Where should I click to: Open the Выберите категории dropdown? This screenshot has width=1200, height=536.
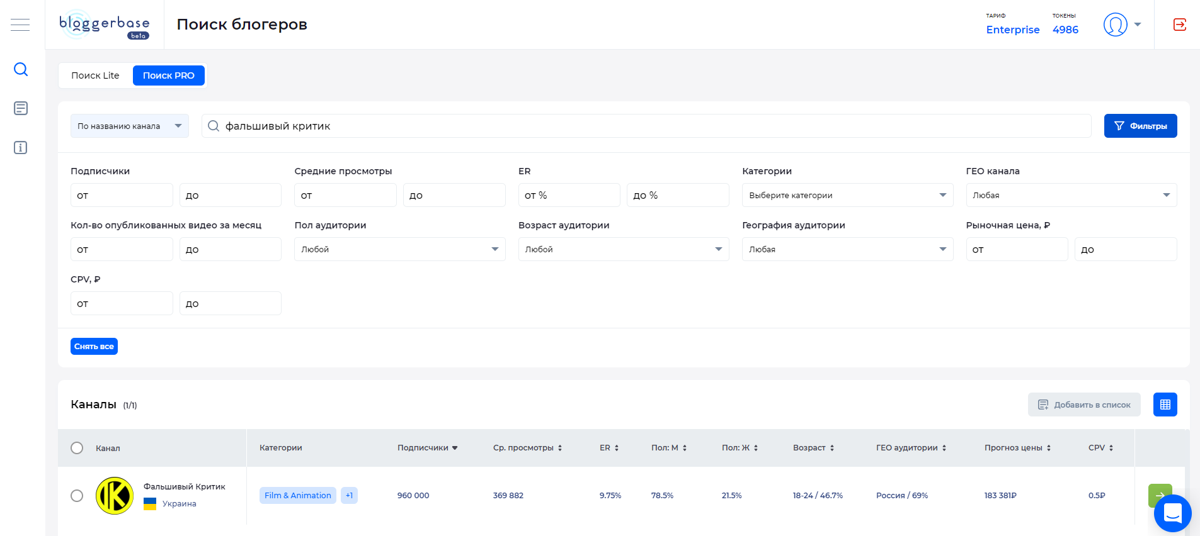pyautogui.click(x=847, y=195)
